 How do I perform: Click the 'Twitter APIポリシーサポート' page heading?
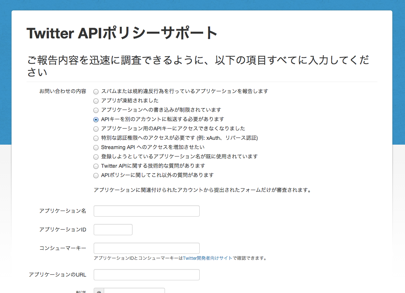pyautogui.click(x=122, y=33)
